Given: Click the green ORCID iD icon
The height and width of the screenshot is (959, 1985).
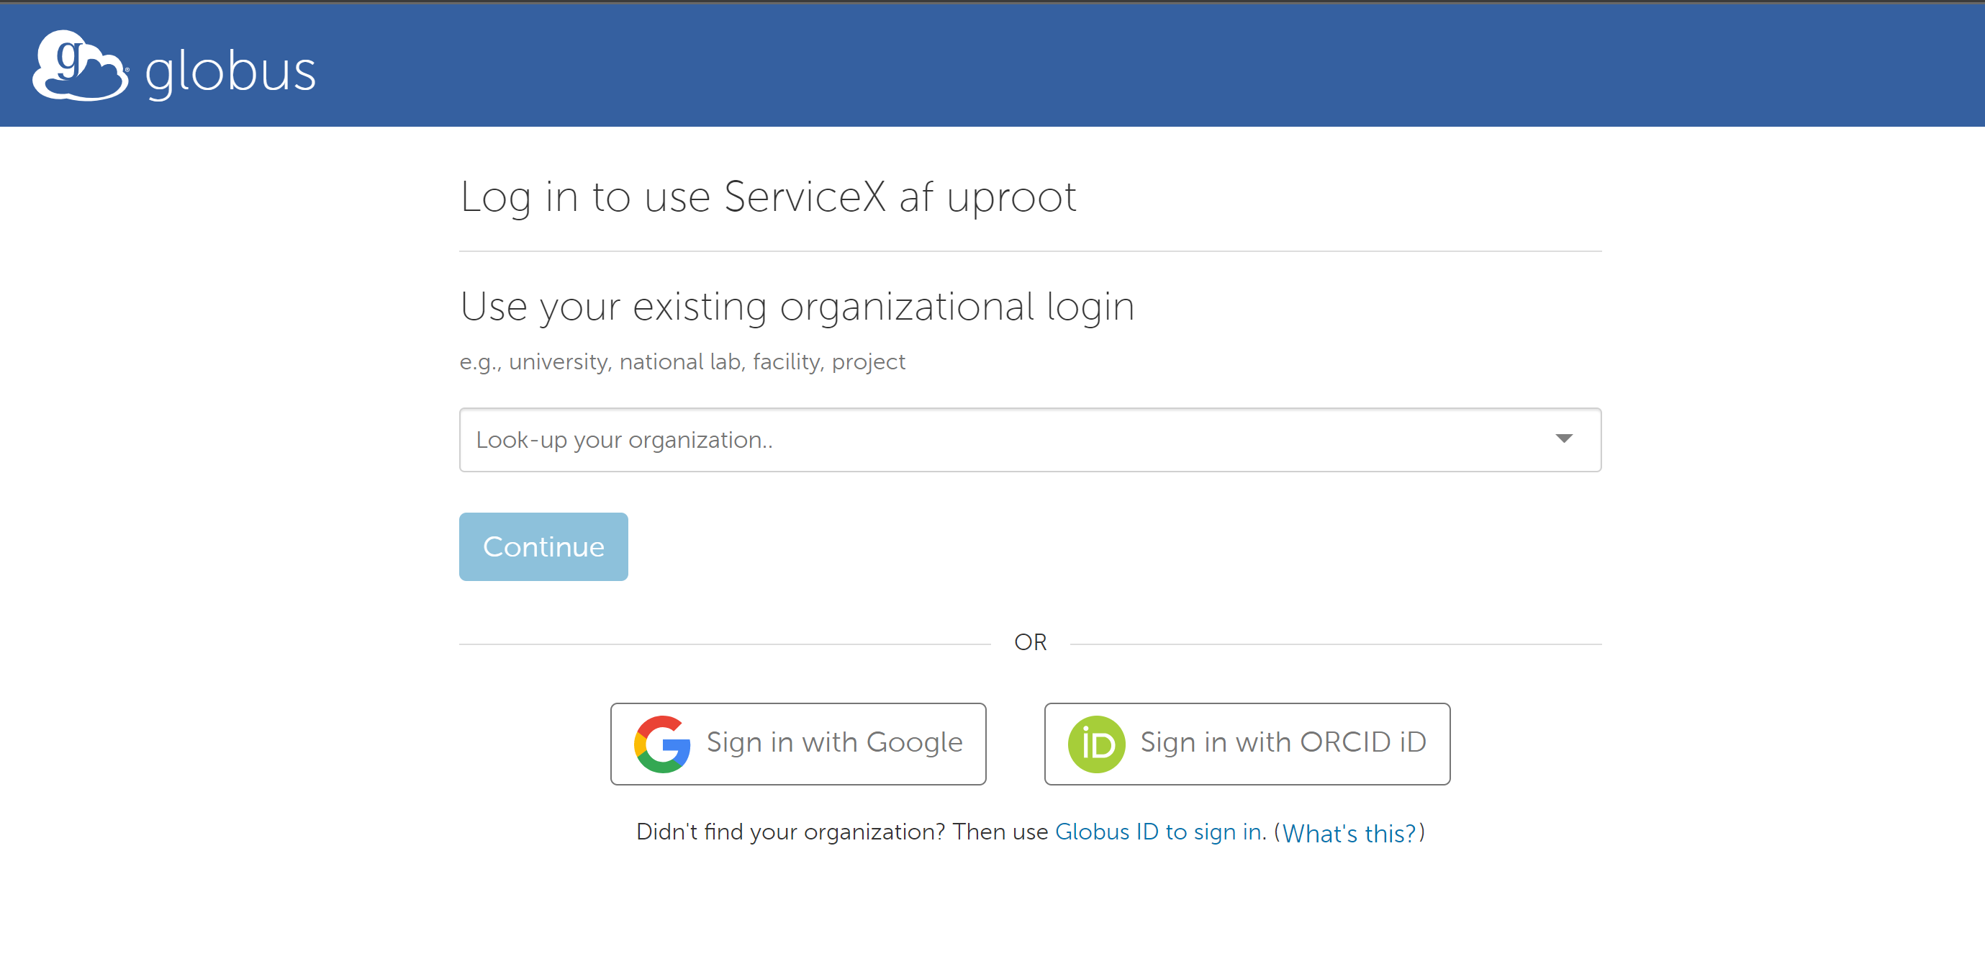Looking at the screenshot, I should click(1095, 744).
